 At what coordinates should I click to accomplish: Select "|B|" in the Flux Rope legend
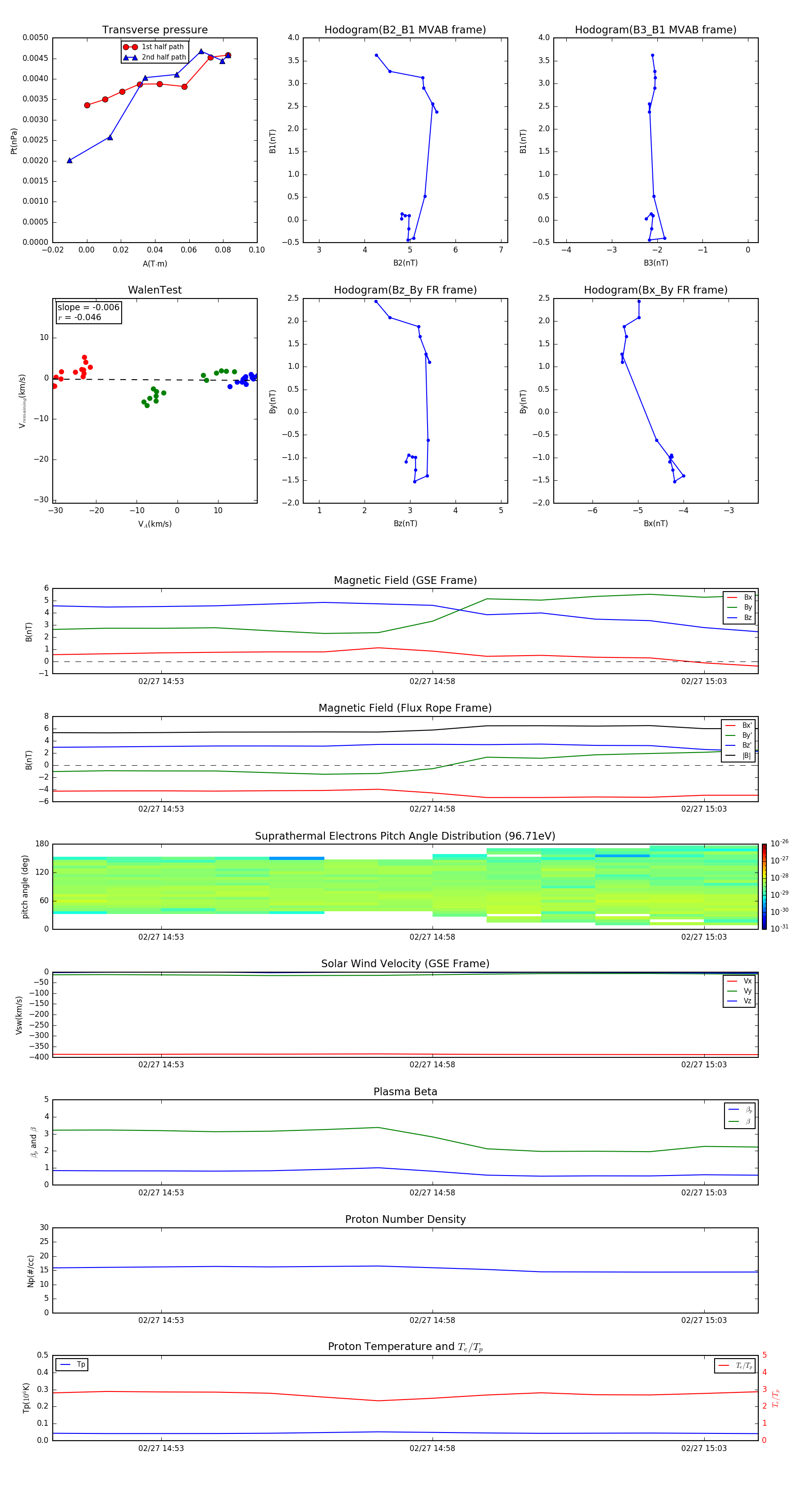coord(739,756)
